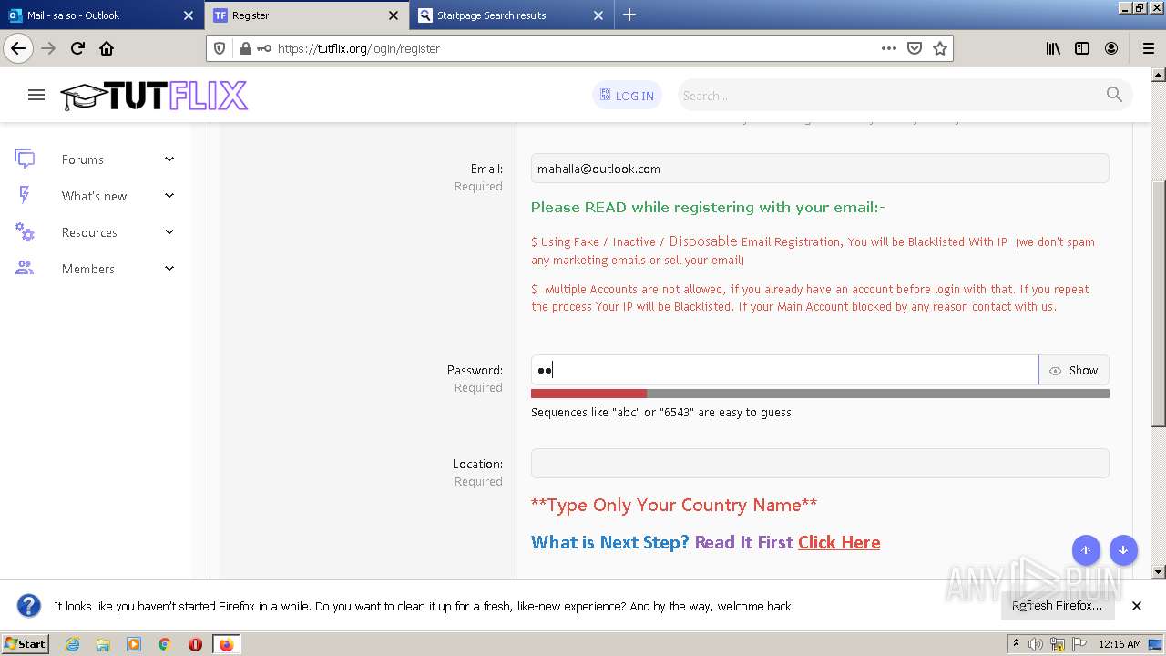The height and width of the screenshot is (656, 1166).
Task: Click the What's new lightning icon
Action: point(25,195)
